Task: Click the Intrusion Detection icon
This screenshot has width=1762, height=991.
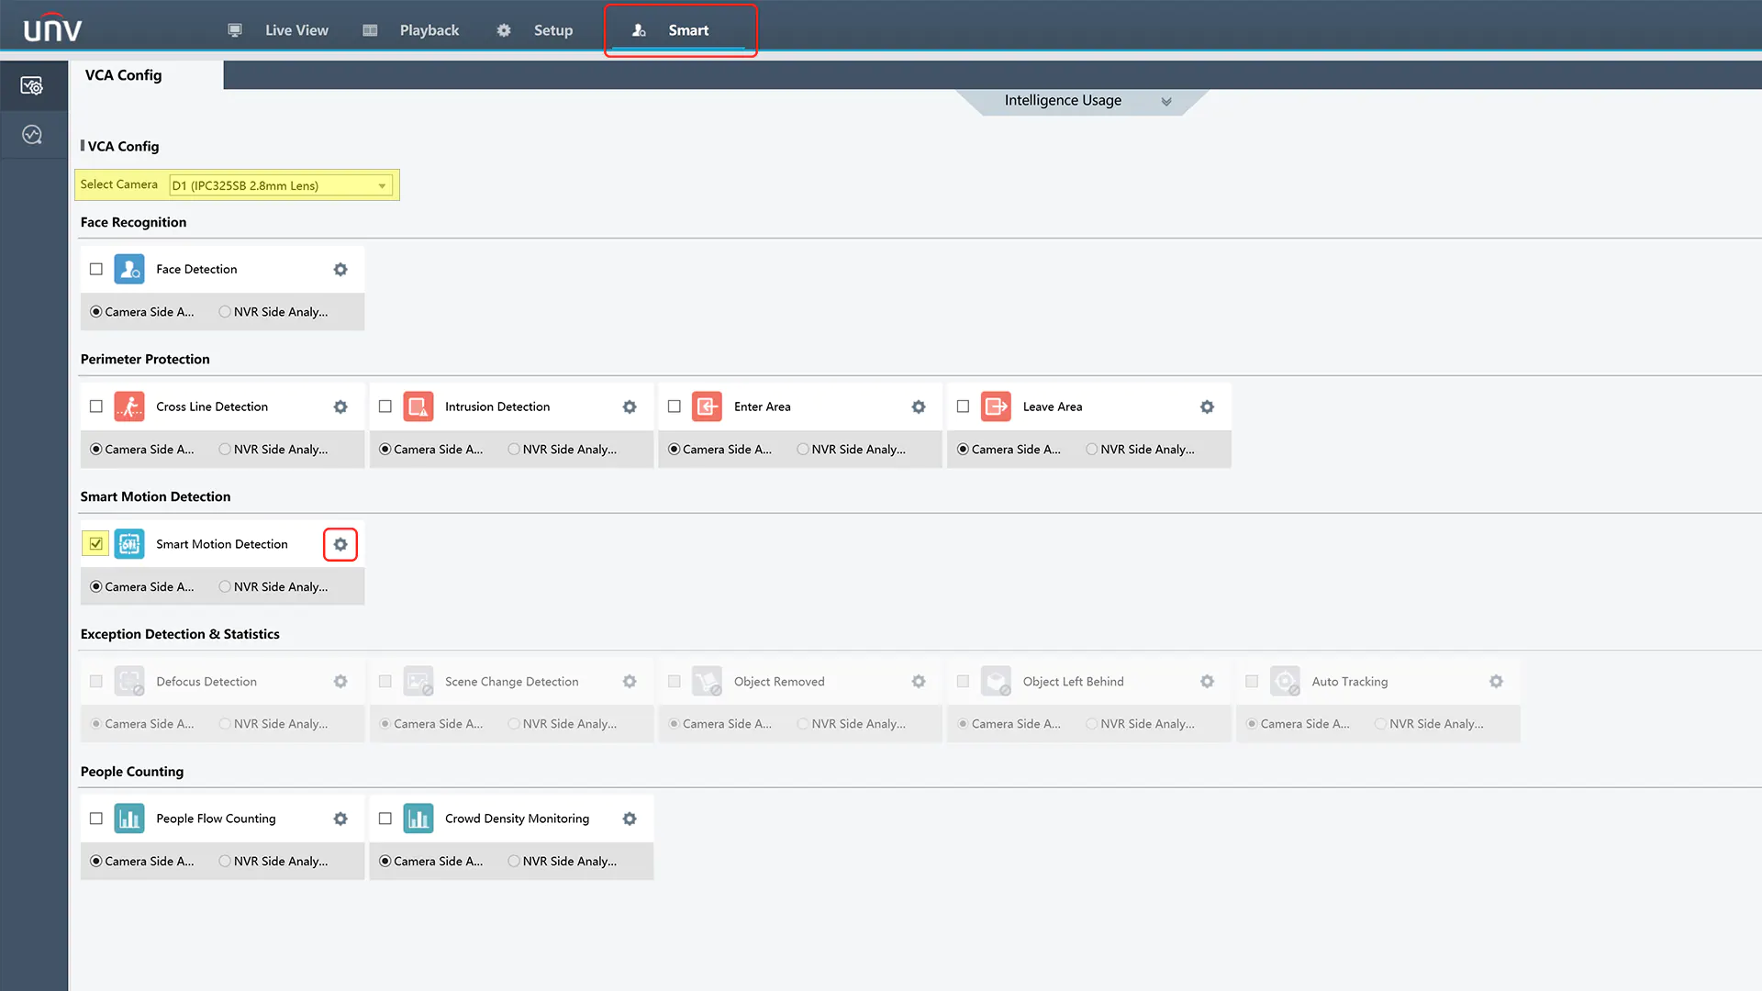Action: pos(418,406)
